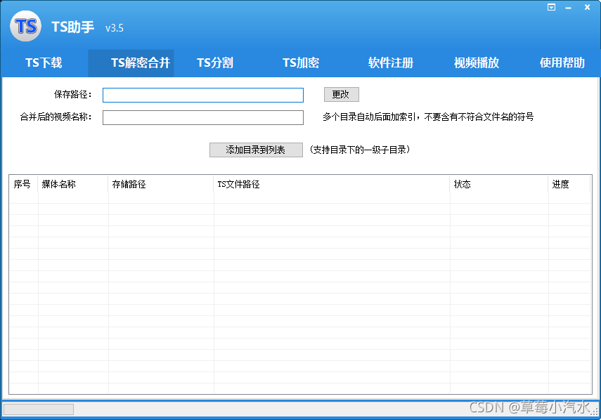Viewport: 601px width, 420px height.
Task: Click the v3.5 version label
Action: [114, 28]
